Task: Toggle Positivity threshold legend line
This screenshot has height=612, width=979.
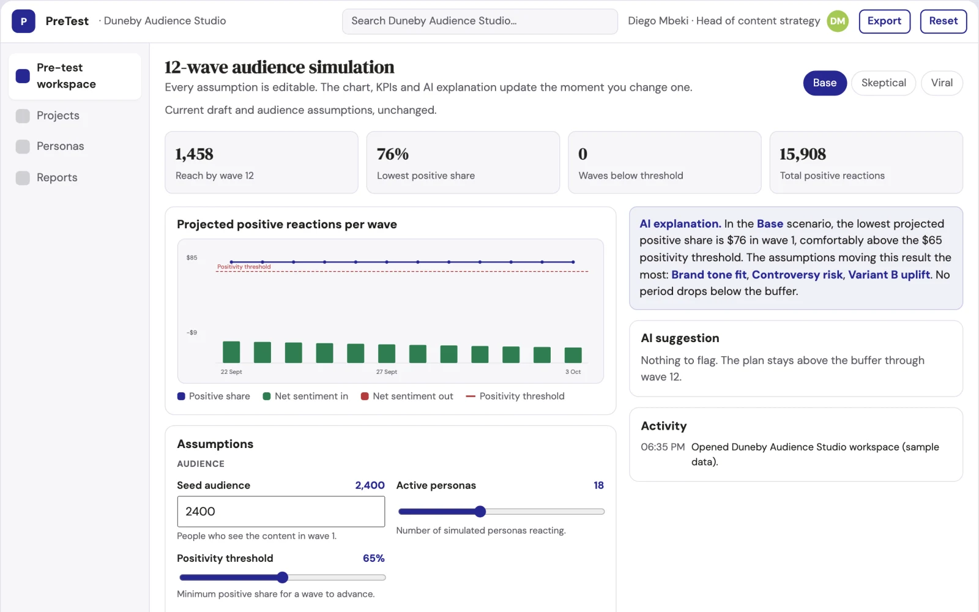Action: point(471,396)
